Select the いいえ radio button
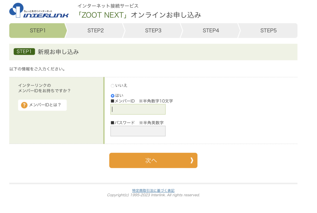317x213 pixels. [112, 86]
